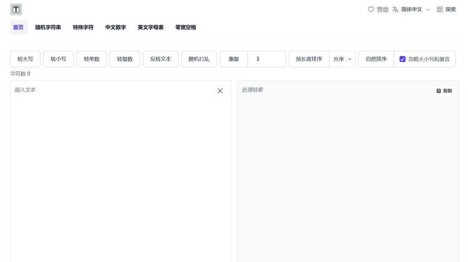
Task: Go to the 零宽空格 tab
Action: [185, 27]
